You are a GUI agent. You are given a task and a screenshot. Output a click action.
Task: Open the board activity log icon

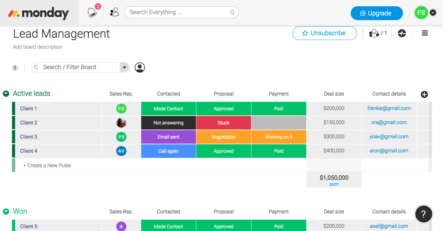(402, 33)
